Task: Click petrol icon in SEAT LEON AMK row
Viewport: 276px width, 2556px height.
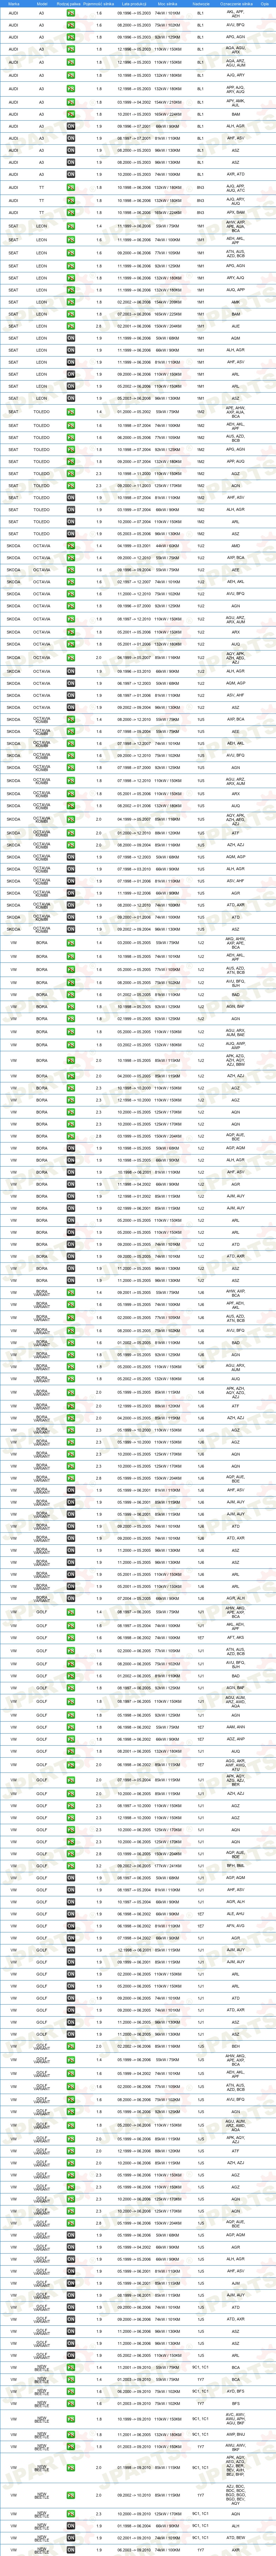Action: coord(70,302)
